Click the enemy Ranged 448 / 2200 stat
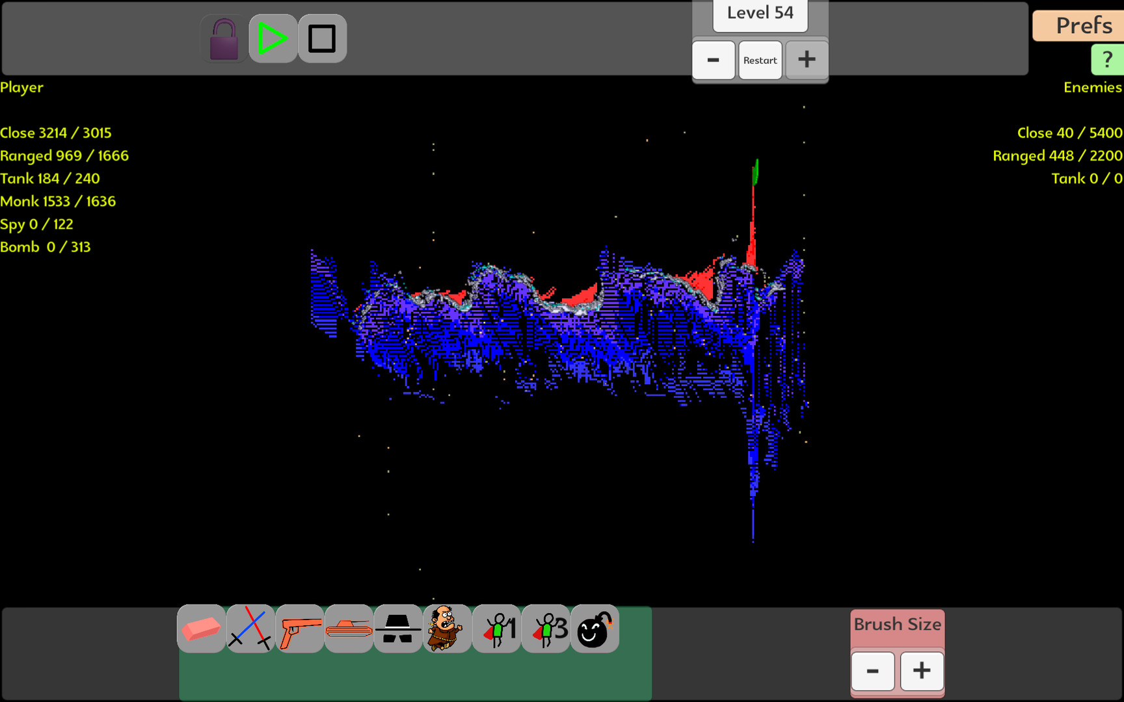 1058,156
